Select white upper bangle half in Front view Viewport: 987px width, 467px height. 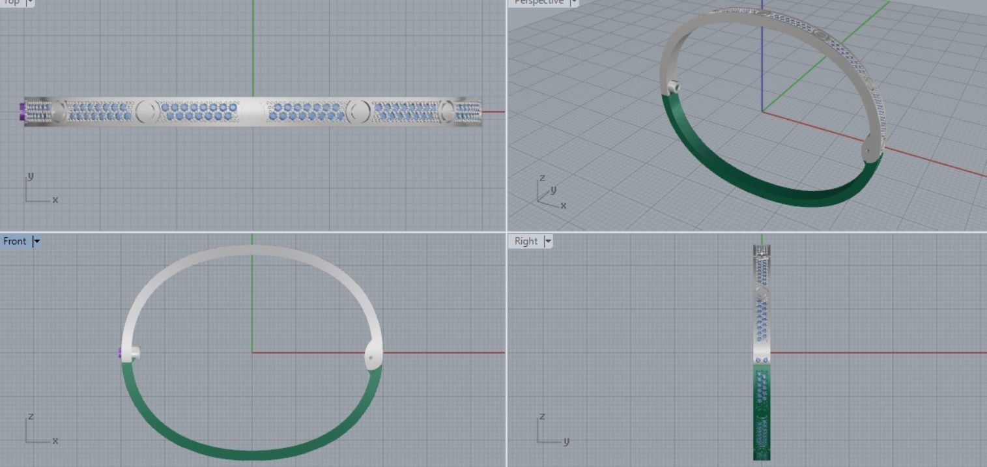[x=251, y=251]
